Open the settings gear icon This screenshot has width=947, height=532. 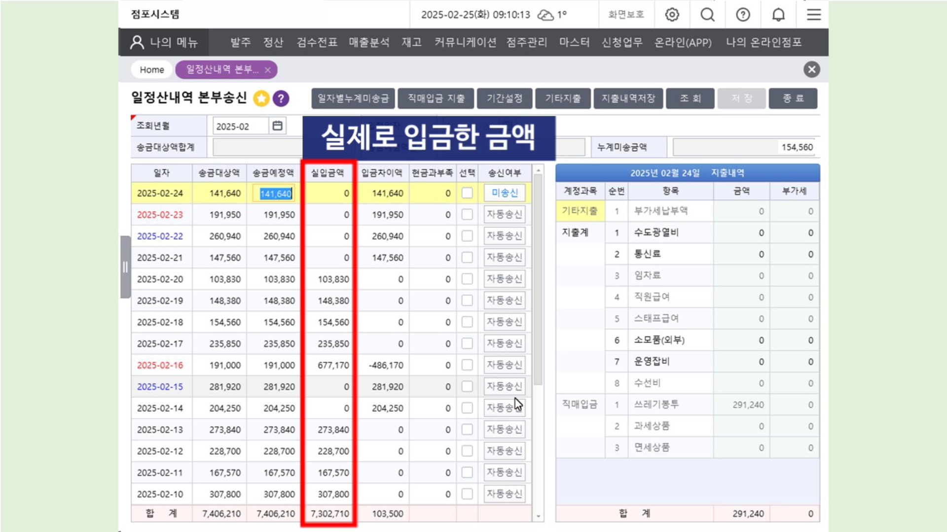(672, 15)
